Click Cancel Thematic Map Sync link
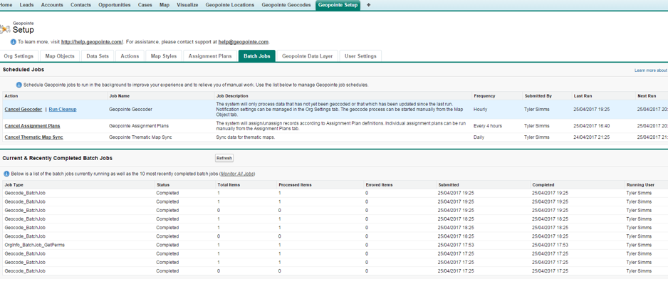Viewport: 668px width, 284px height. 34,137
